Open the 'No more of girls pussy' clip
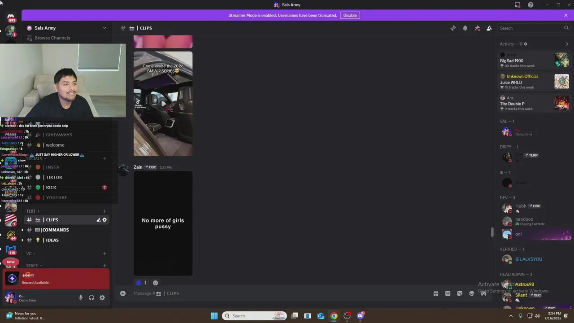 coord(163,223)
